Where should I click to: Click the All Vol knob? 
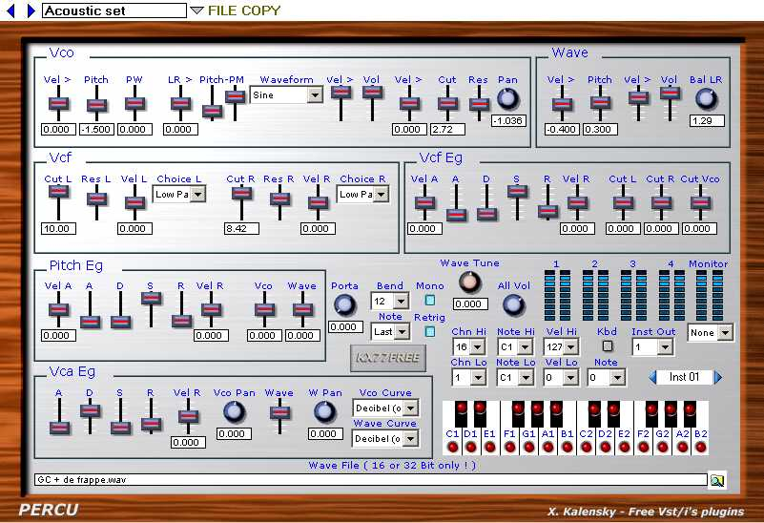(513, 304)
